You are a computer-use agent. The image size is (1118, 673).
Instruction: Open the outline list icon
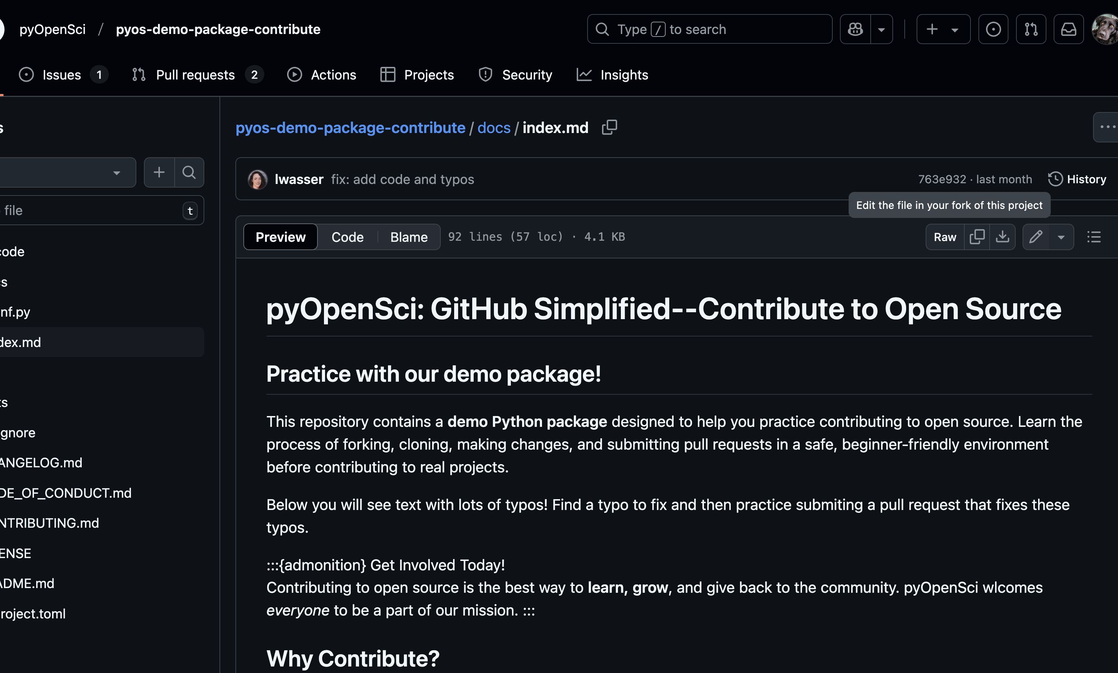1094,237
